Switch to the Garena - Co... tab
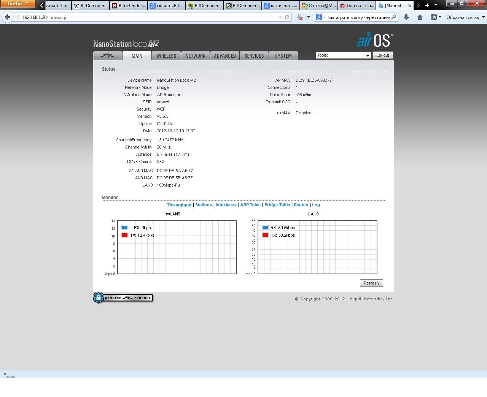The image size is (487, 397). coord(357,6)
